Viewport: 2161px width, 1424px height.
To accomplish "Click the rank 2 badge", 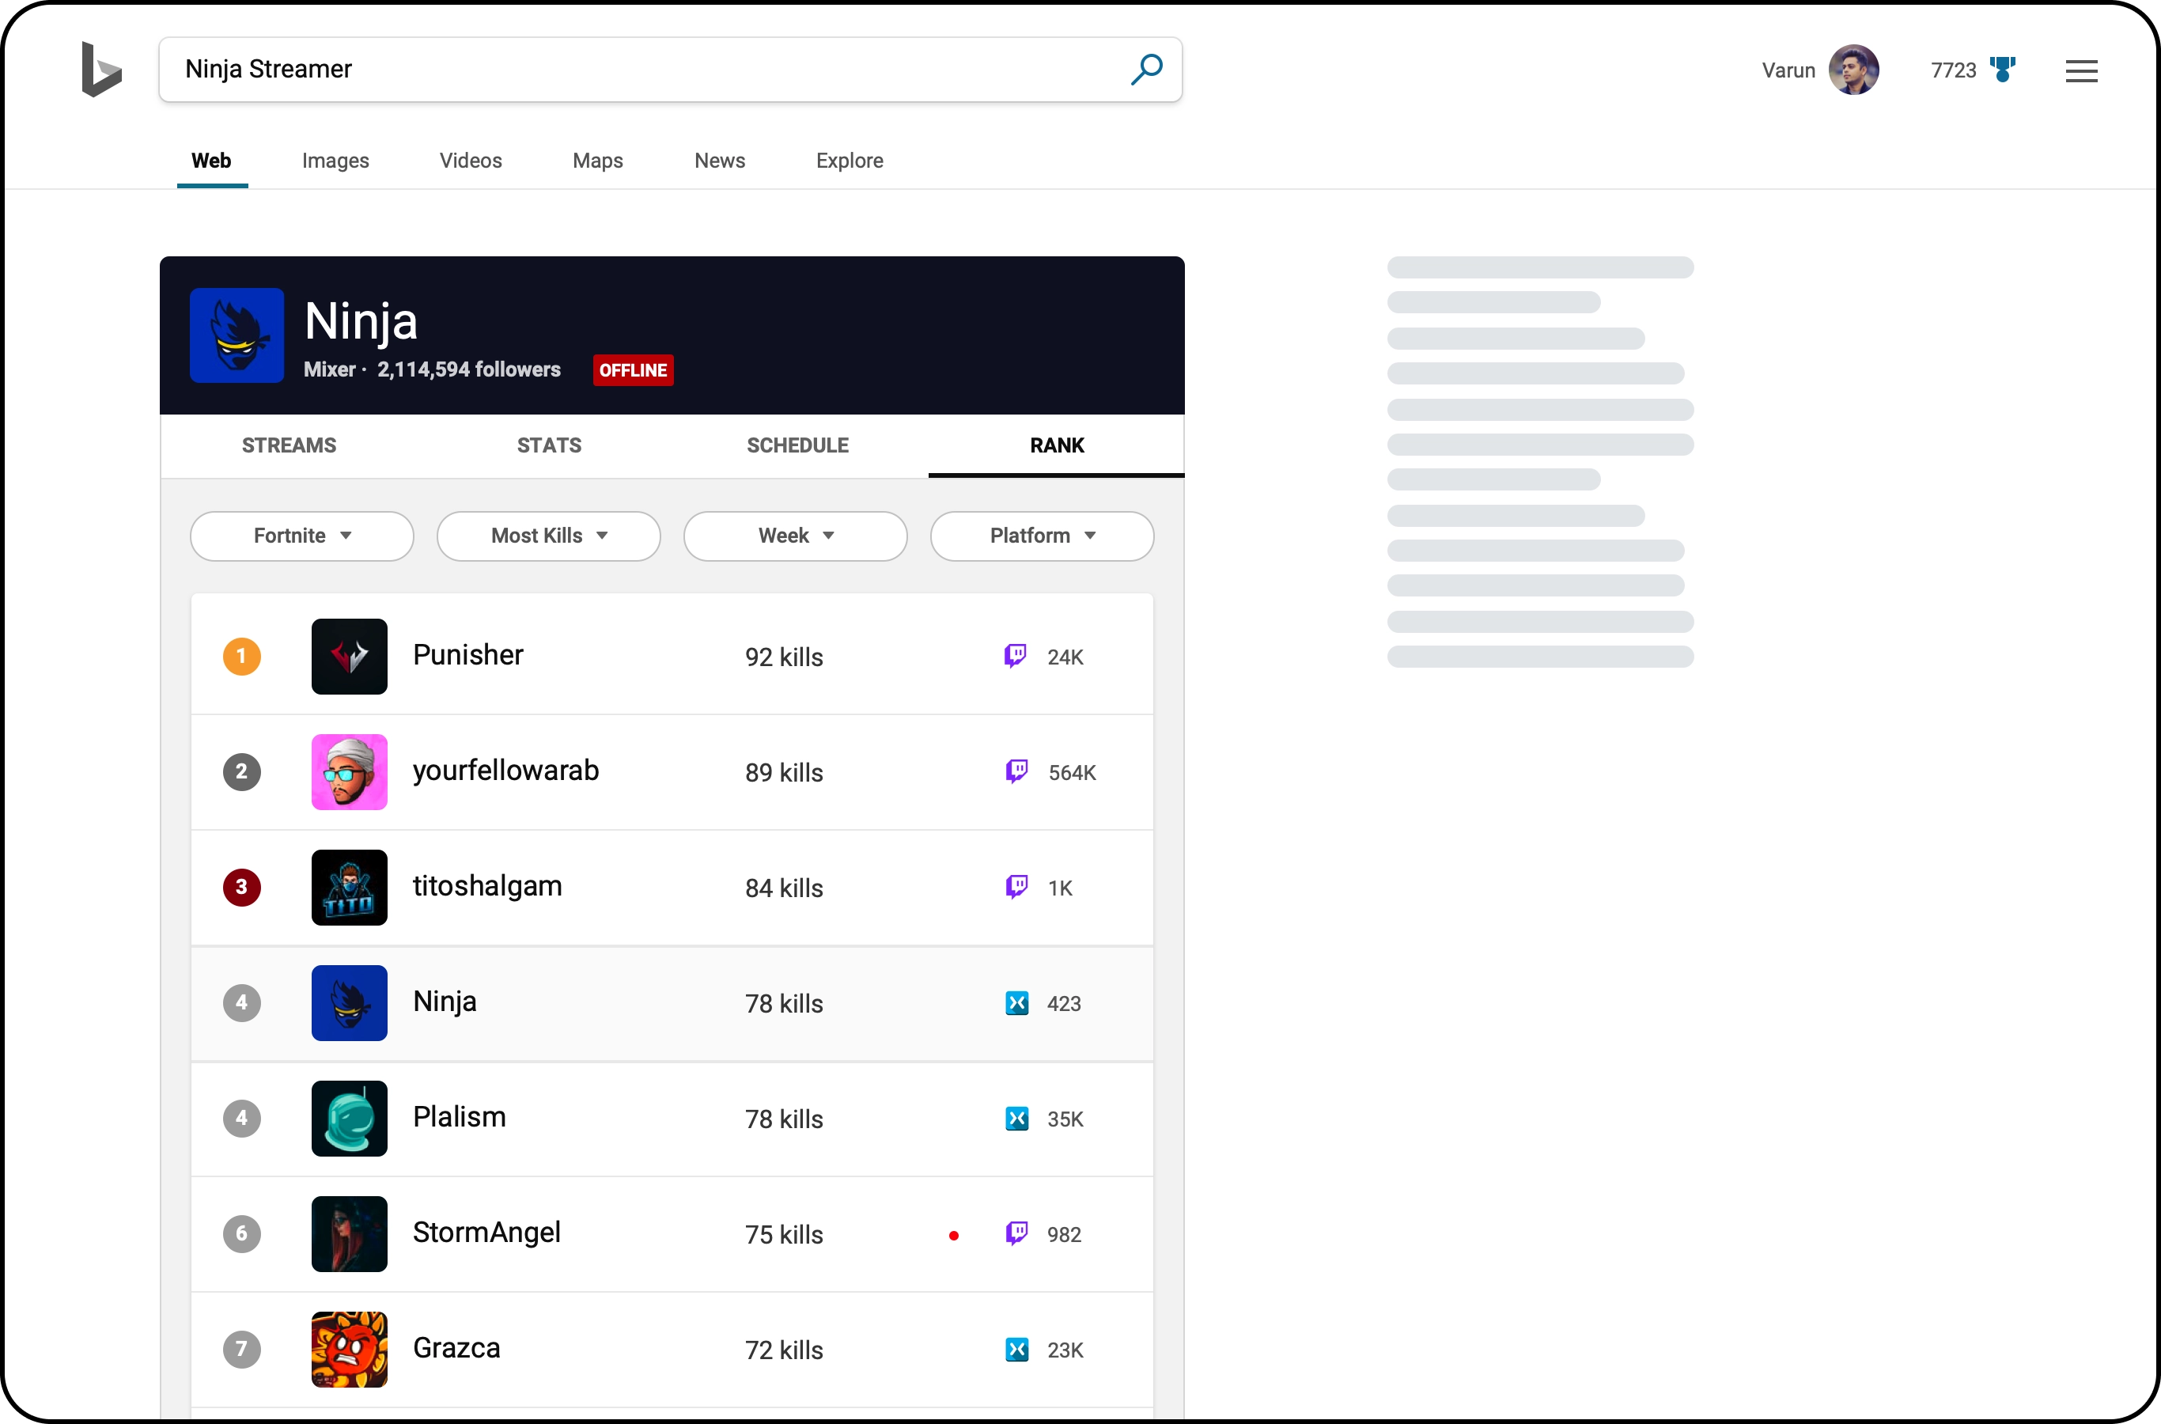I will coord(241,772).
